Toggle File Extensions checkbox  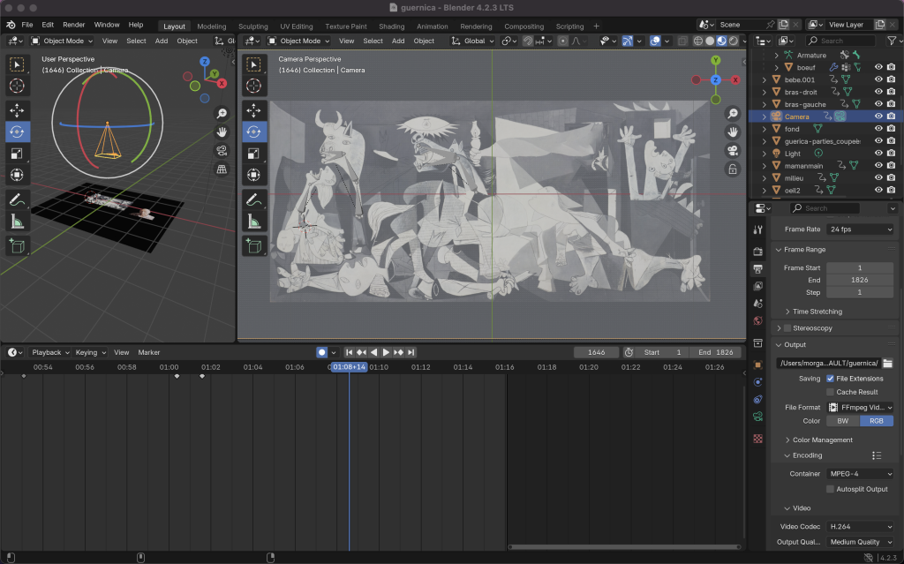tap(830, 379)
